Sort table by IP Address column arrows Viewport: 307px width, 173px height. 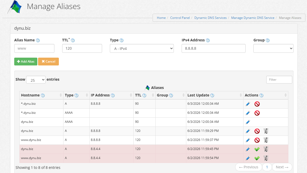click(x=131, y=95)
